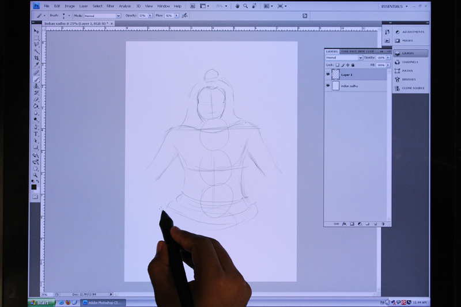Screen dimensions: 461x307
Task: Open the Filter menu
Action: pyautogui.click(x=110, y=6)
